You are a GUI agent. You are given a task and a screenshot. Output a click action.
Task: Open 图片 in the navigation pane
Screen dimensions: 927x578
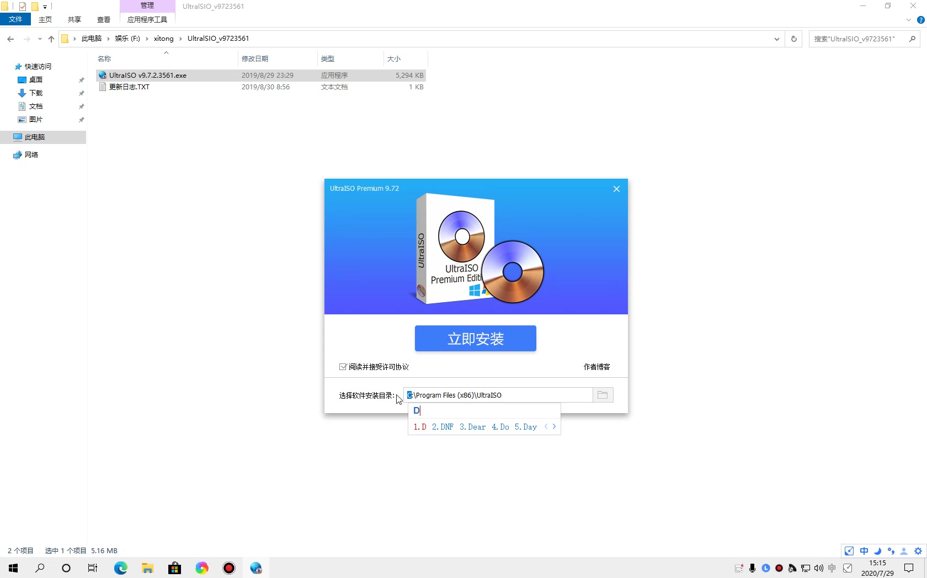[x=36, y=120]
